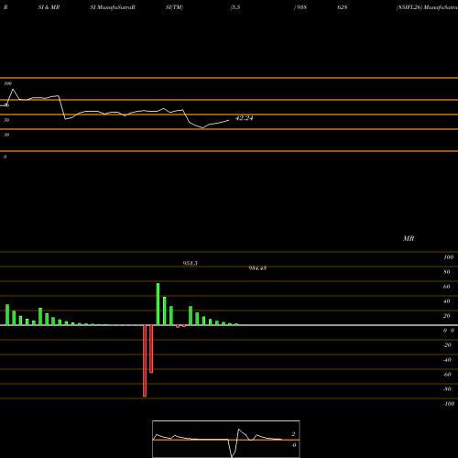Click the MR axis label -100
The height and width of the screenshot is (458, 458).
click(449, 404)
